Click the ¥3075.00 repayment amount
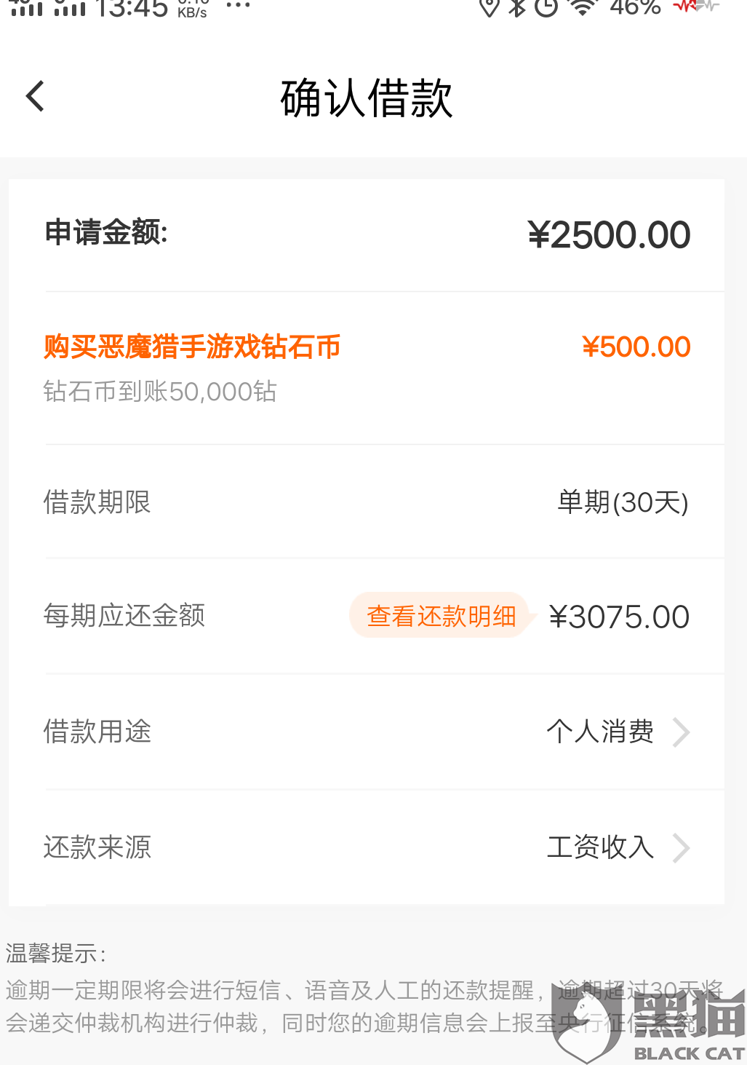The height and width of the screenshot is (1065, 747). [x=619, y=617]
